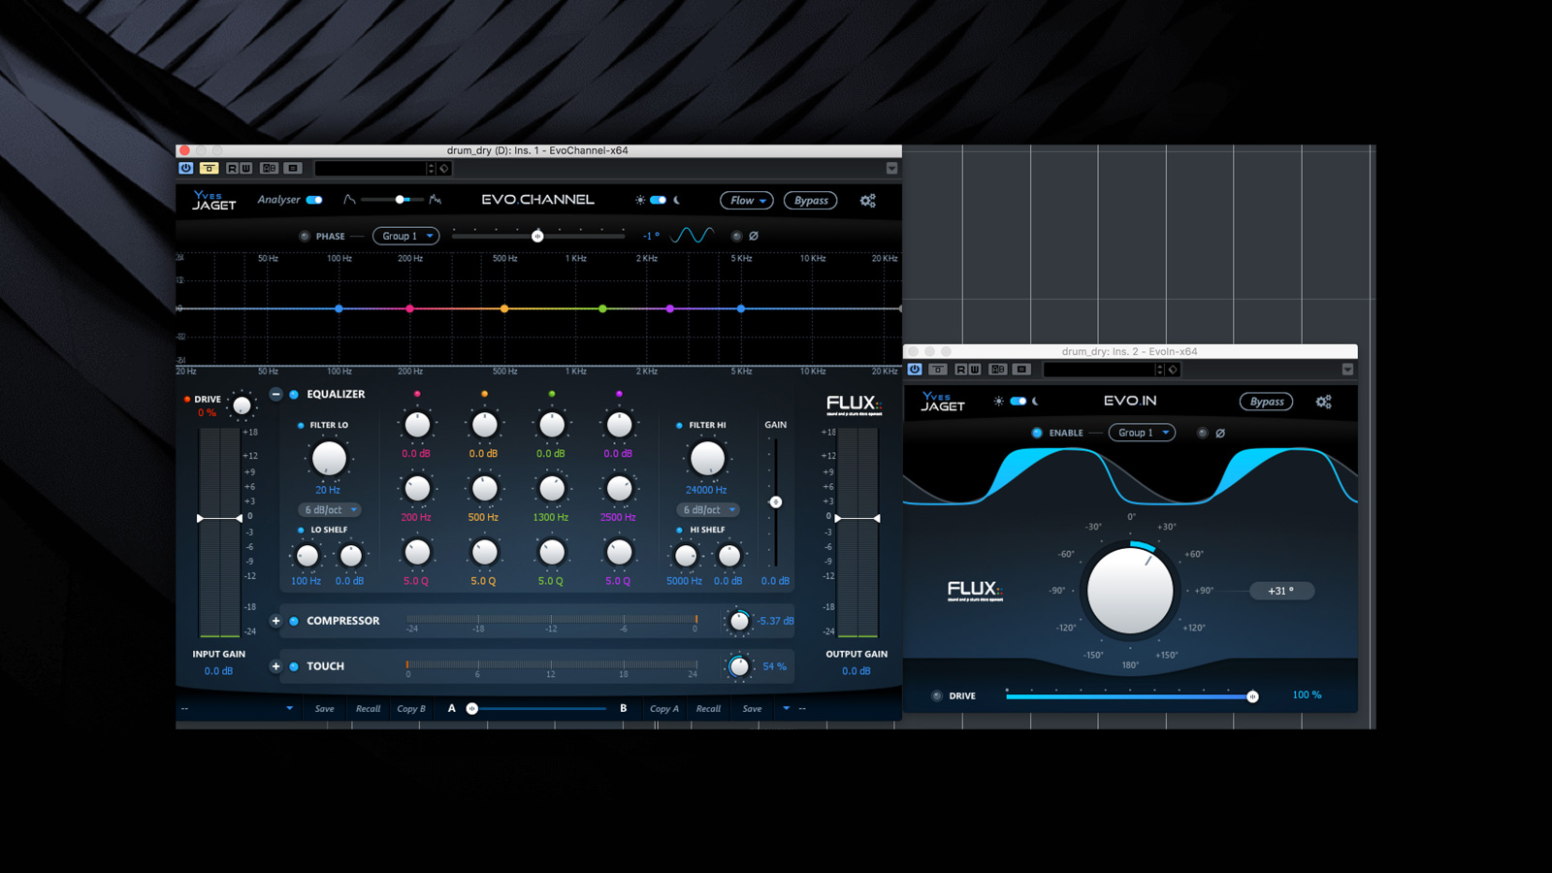
Task: Open EvoChannel settings gear icon
Action: click(x=868, y=201)
